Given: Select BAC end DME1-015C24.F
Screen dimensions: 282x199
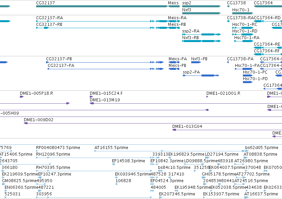Looking at the screenshot, I should point(106,93).
